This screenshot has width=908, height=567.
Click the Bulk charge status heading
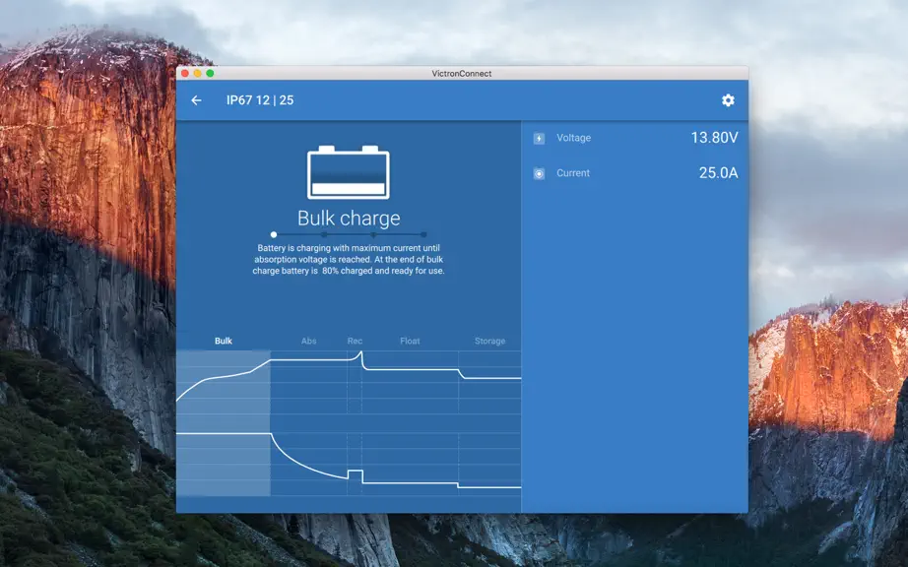pyautogui.click(x=349, y=219)
